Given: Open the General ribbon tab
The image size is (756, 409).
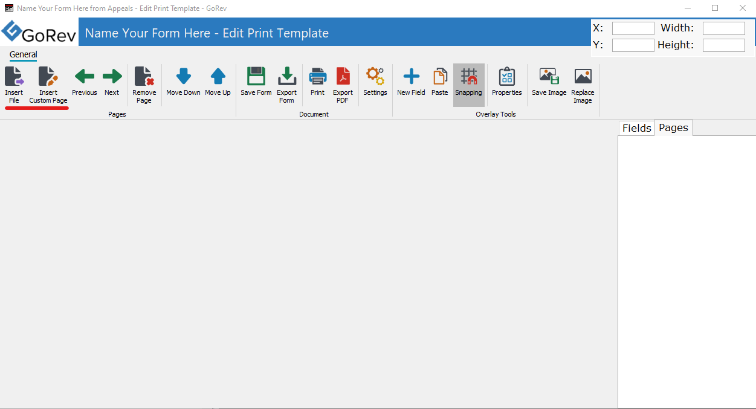Looking at the screenshot, I should click(24, 54).
